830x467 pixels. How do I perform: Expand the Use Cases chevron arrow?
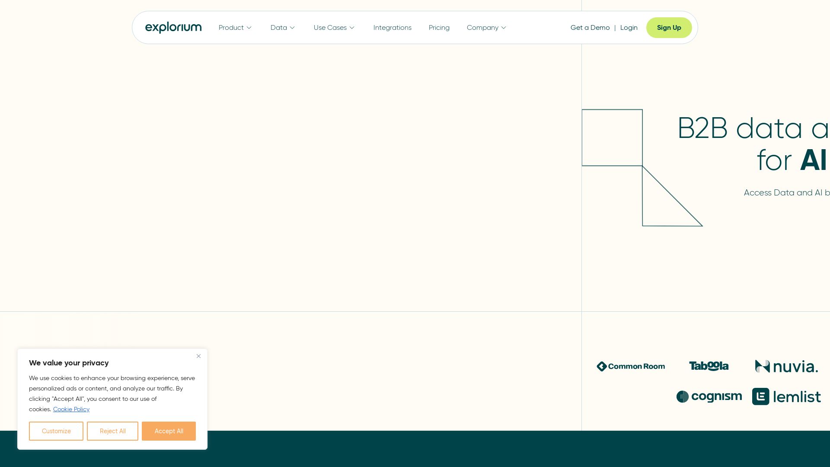[x=352, y=28]
